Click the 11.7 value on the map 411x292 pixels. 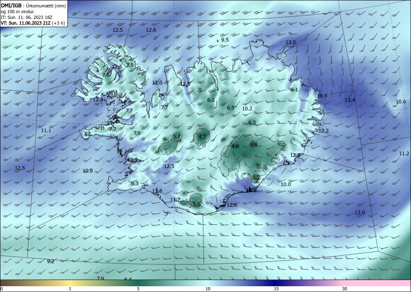point(175,200)
